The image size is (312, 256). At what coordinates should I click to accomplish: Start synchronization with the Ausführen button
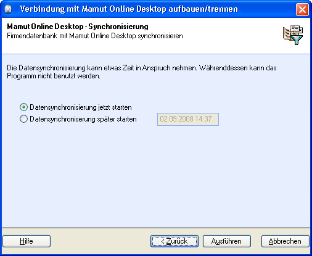click(x=227, y=241)
